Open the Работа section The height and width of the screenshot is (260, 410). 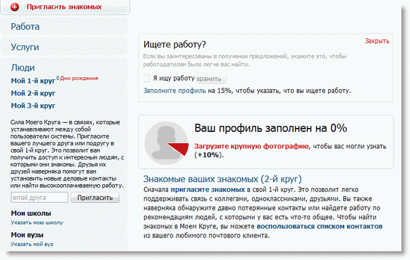coord(25,26)
